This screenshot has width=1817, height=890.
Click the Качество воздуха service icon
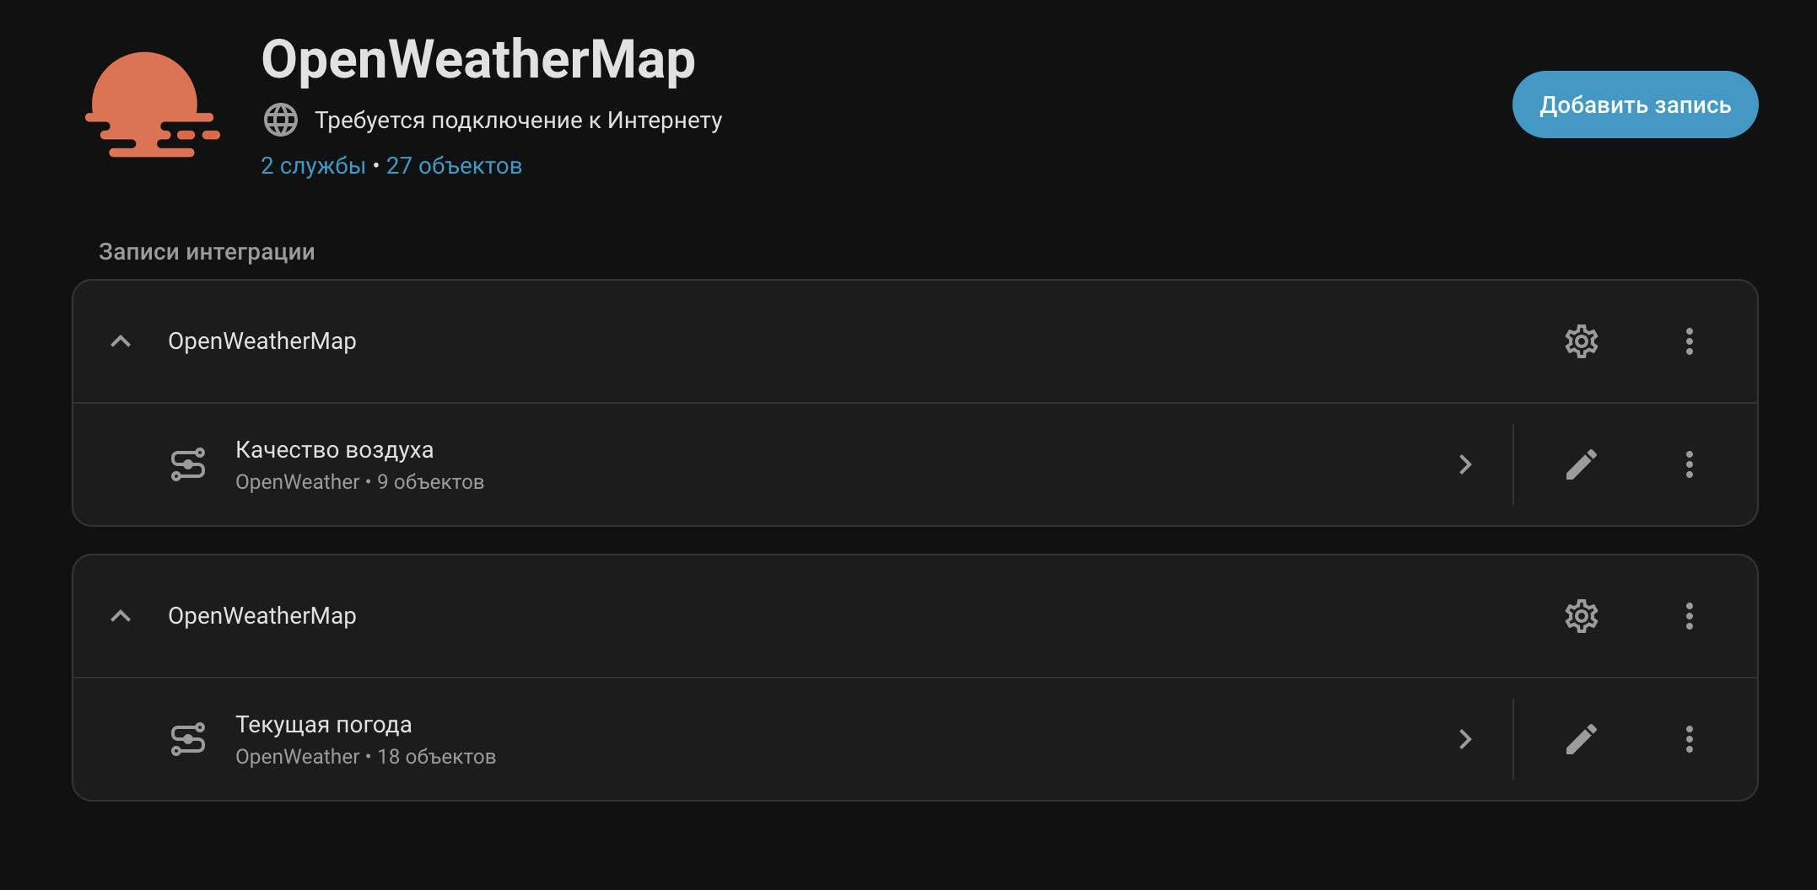[x=188, y=464]
